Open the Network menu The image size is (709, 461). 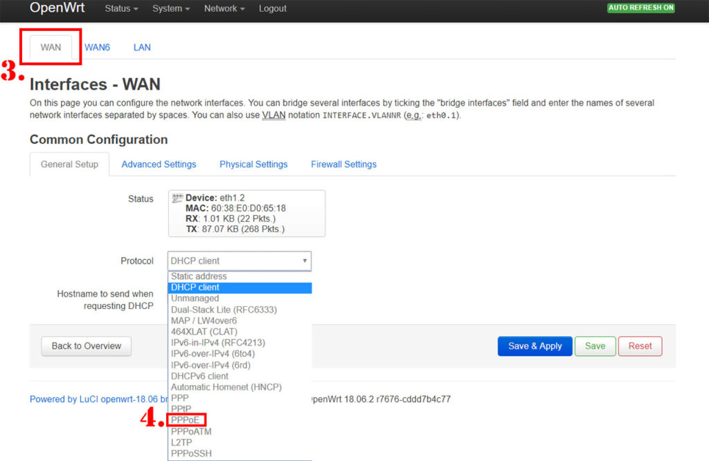[x=223, y=9]
